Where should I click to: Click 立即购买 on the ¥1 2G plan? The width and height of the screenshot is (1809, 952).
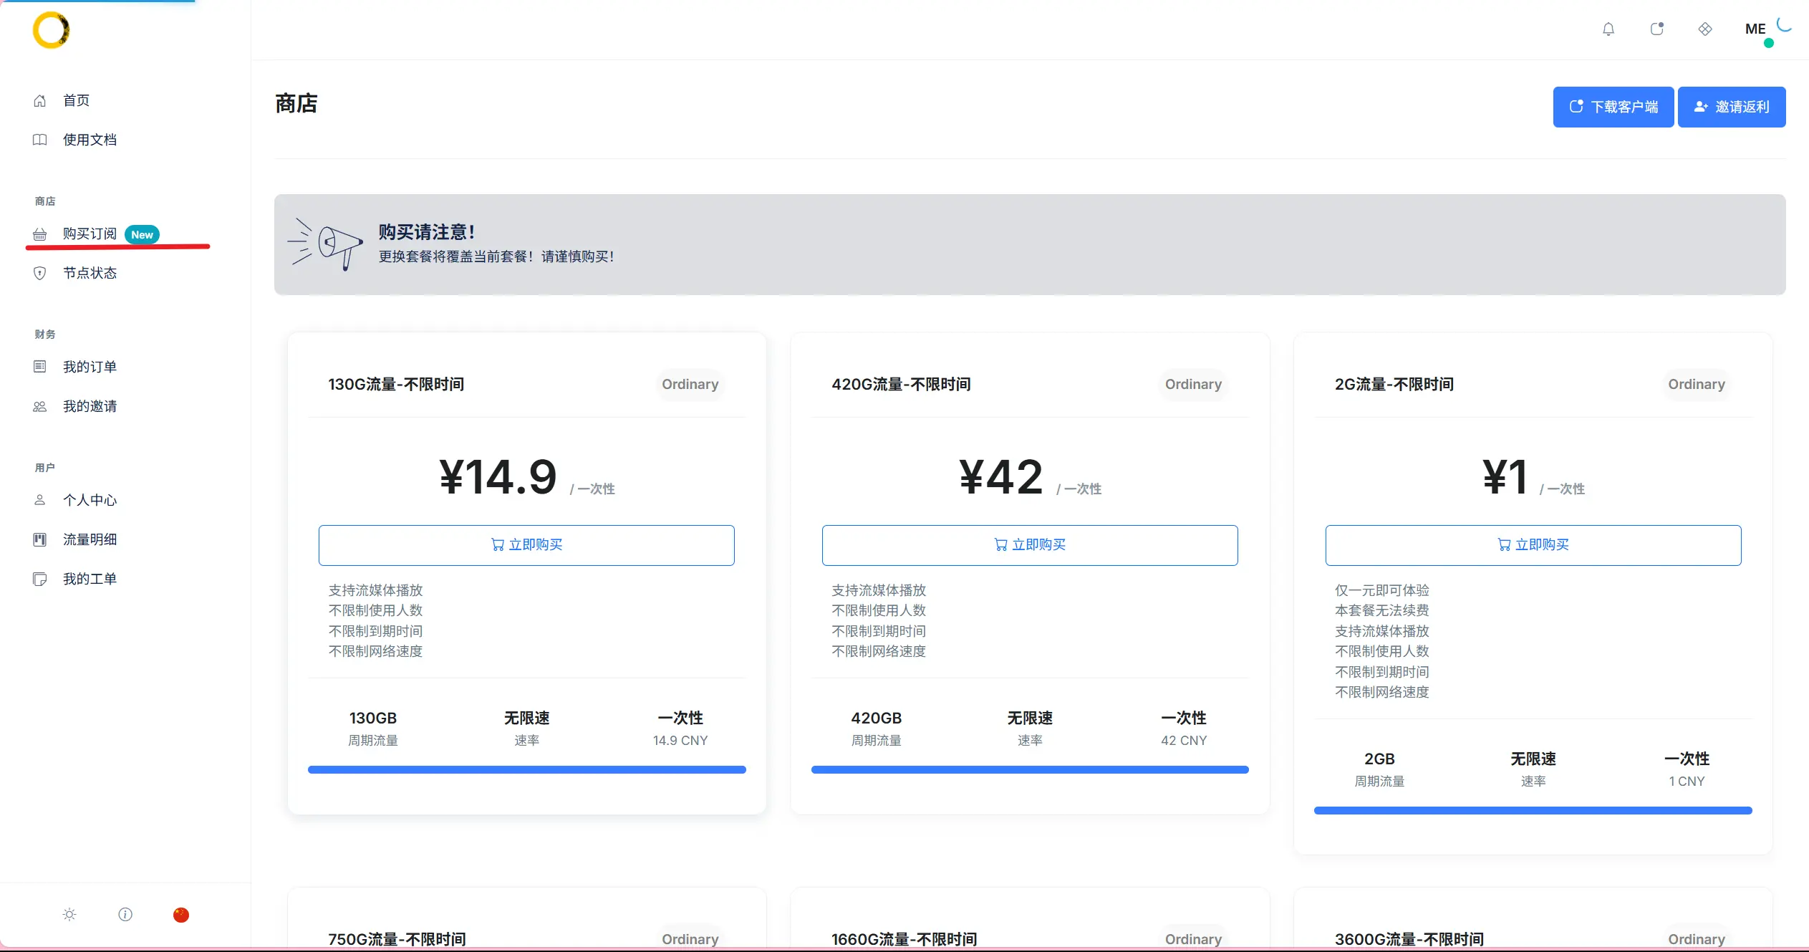[x=1533, y=546]
